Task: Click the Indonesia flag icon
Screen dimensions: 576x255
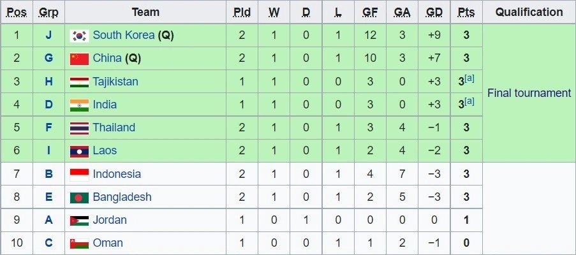Action: pyautogui.click(x=79, y=174)
